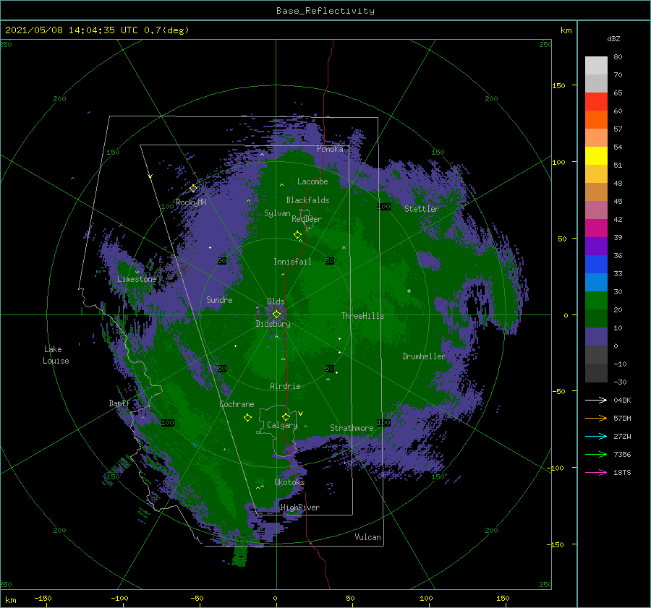This screenshot has width=651, height=608.
Task: Click the Okotoks label
Action: coord(289,482)
